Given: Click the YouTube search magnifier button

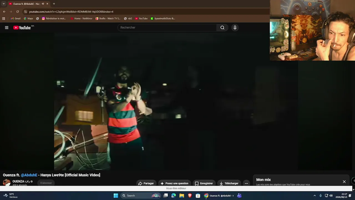Looking at the screenshot, I should pyautogui.click(x=222, y=27).
